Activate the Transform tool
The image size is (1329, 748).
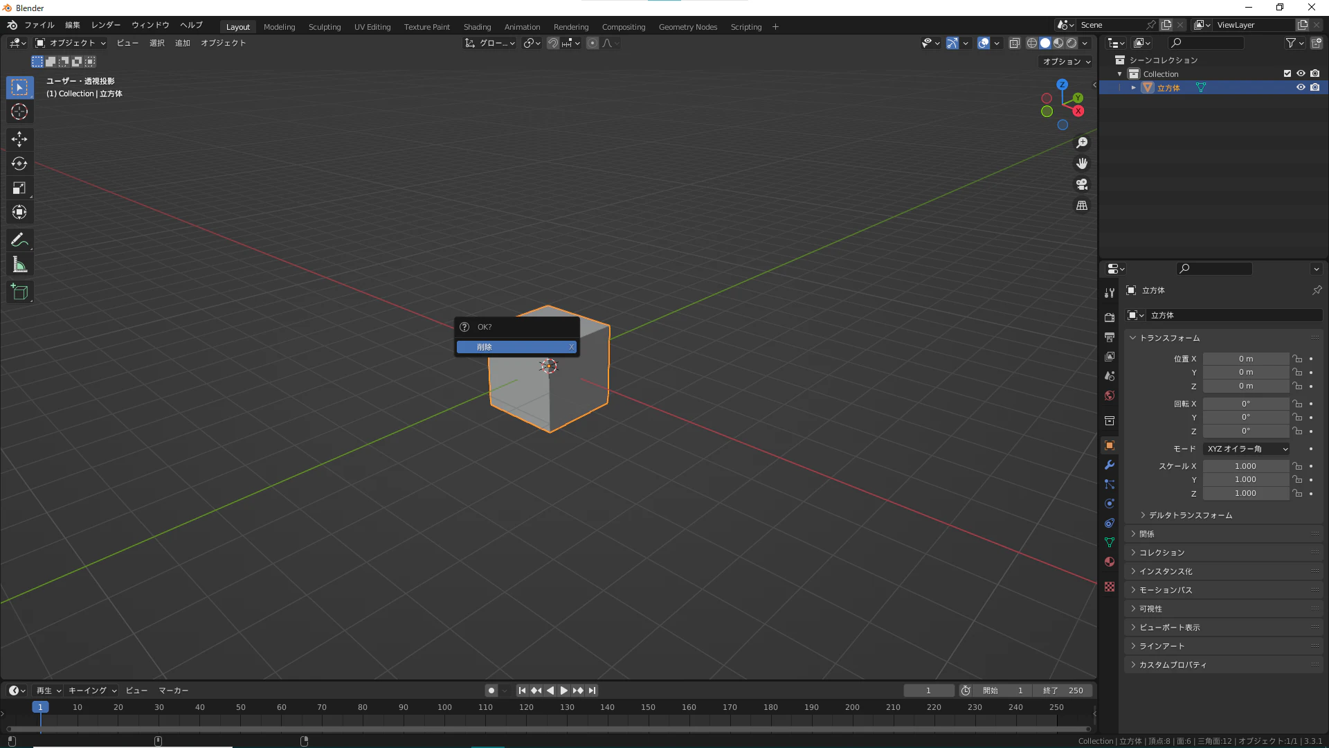[19, 212]
